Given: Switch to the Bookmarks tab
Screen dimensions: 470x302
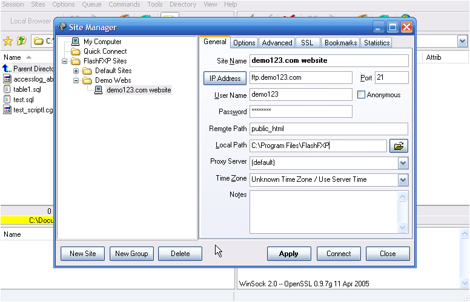Looking at the screenshot, I should tap(340, 43).
